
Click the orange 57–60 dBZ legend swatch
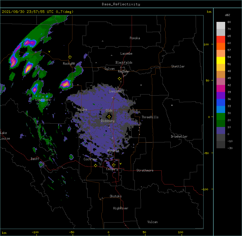[221, 46]
